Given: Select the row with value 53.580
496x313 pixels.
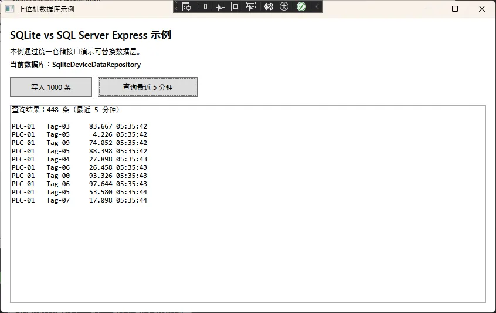Looking at the screenshot, I should (x=79, y=192).
